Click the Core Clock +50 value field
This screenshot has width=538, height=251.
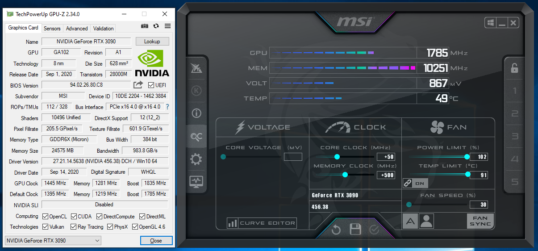coord(386,157)
